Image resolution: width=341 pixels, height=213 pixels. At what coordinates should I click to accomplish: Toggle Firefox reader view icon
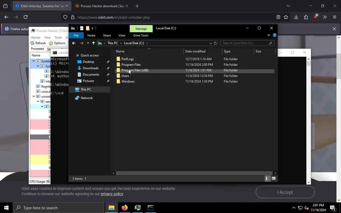pos(278,17)
